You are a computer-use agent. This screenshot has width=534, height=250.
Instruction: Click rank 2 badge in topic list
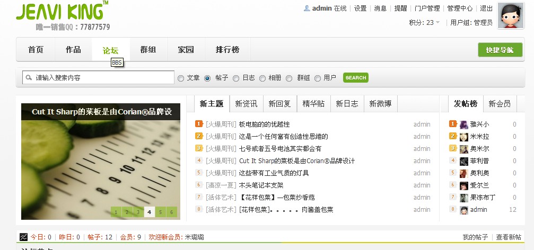199,136
